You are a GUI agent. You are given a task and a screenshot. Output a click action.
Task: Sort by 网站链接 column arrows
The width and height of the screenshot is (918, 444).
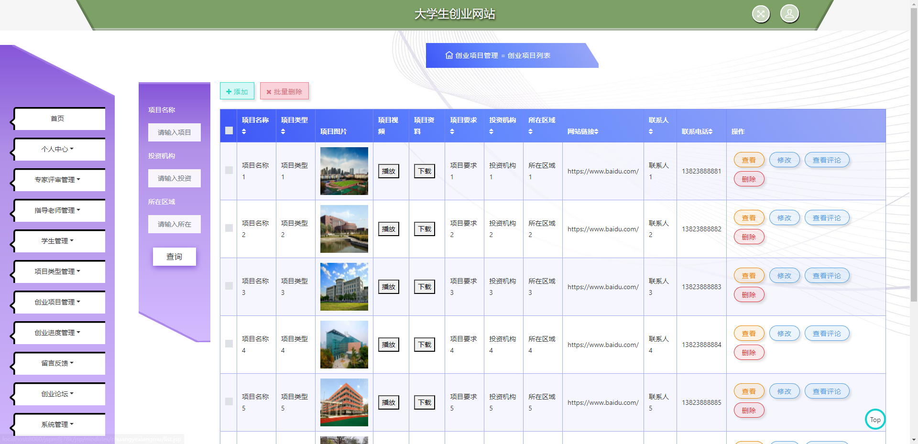596,132
